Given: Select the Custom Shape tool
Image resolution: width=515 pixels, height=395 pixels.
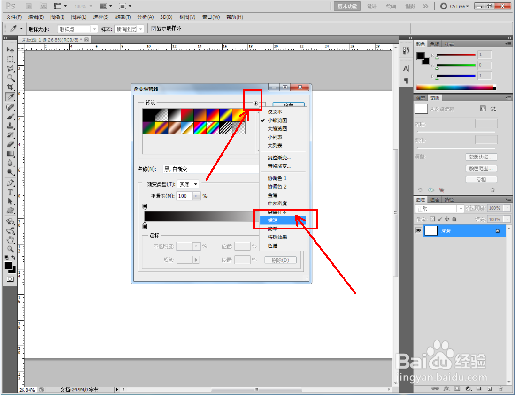Looking at the screenshot, I should coord(10,210).
